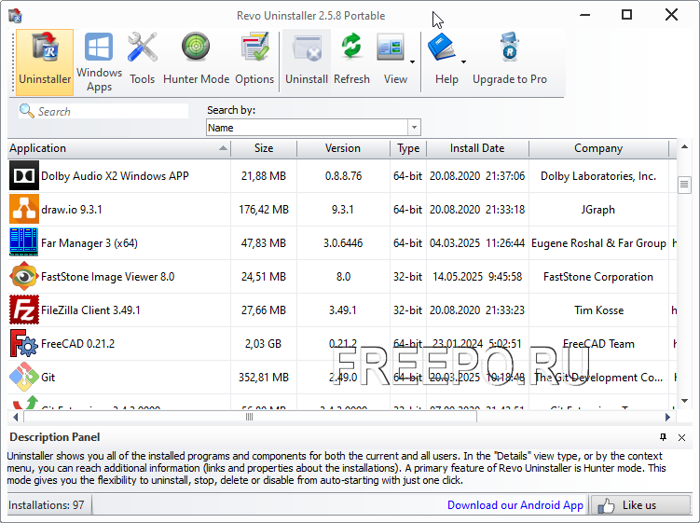The image size is (700, 523).
Task: Click Installations: 97 status text
Action: [47, 505]
